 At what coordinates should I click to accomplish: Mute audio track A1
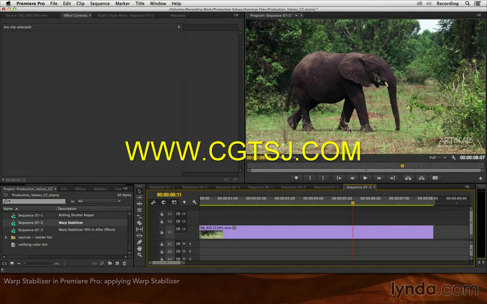[184, 244]
